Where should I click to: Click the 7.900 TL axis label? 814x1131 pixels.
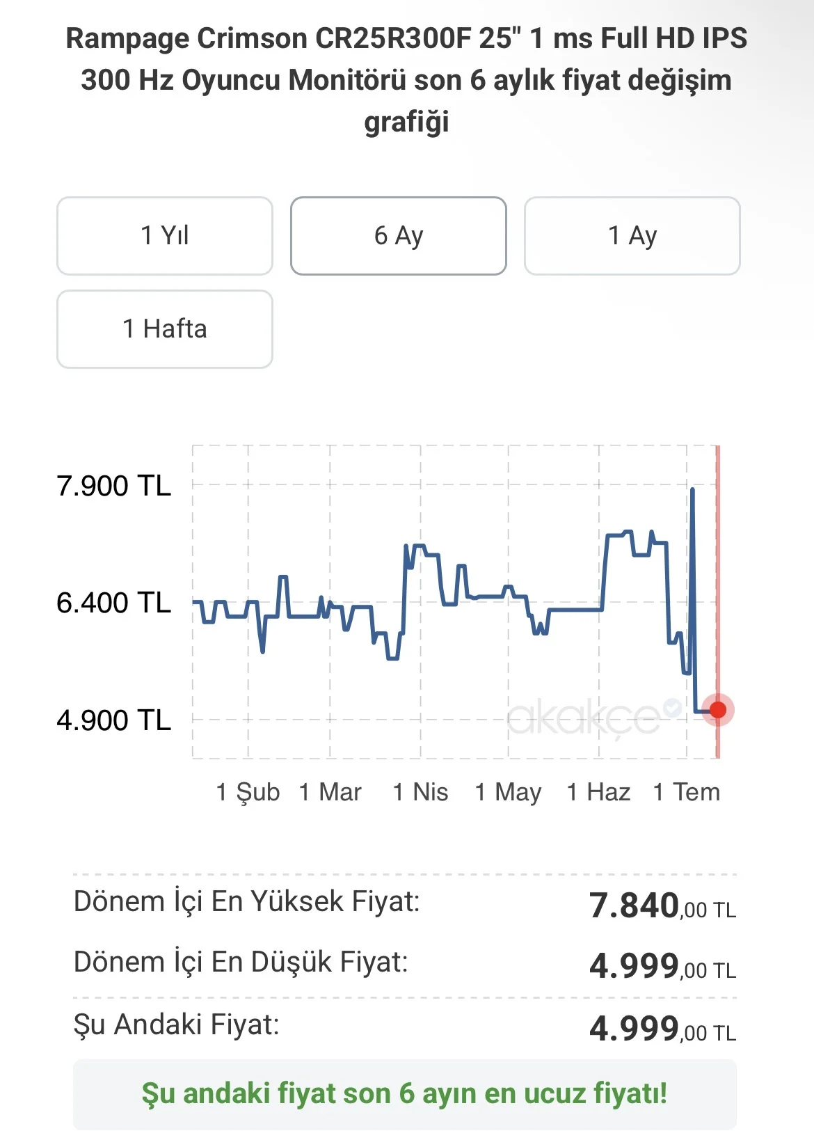pyautogui.click(x=113, y=486)
